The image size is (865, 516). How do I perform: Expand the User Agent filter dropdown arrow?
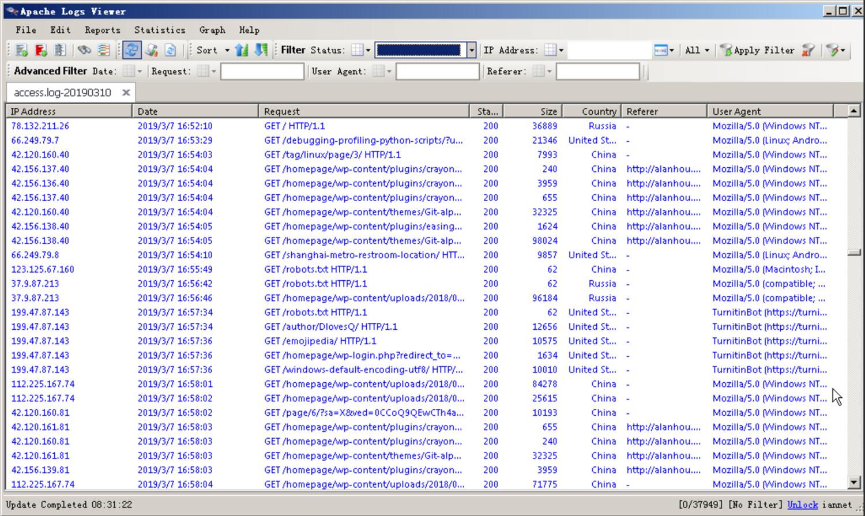click(389, 71)
